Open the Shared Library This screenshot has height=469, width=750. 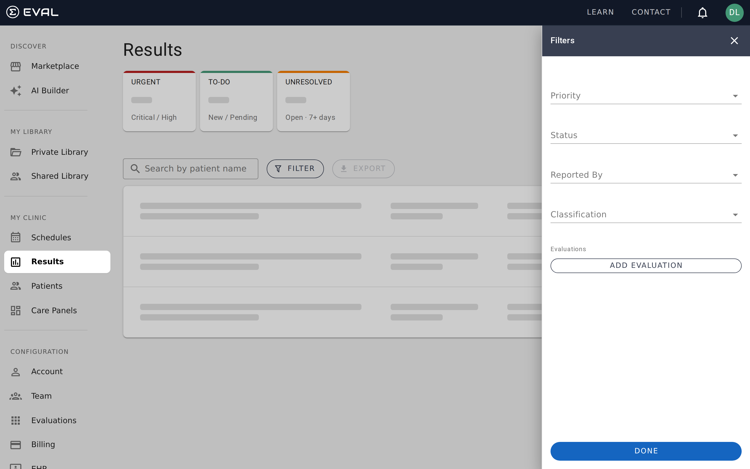point(59,176)
